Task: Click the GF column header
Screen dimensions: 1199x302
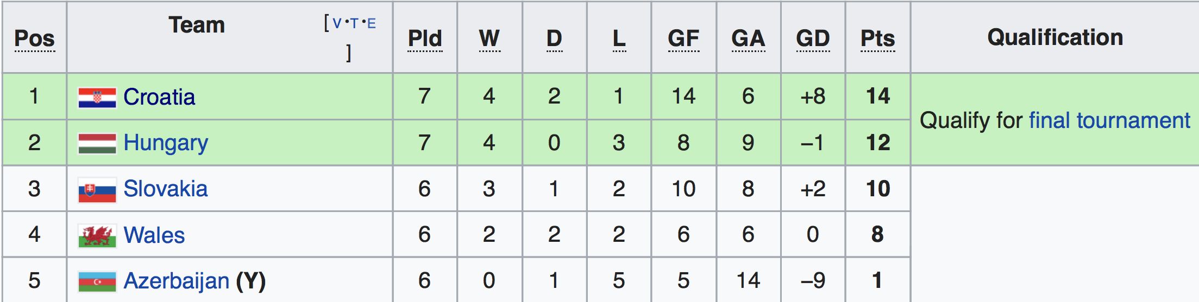Action: coord(683,38)
